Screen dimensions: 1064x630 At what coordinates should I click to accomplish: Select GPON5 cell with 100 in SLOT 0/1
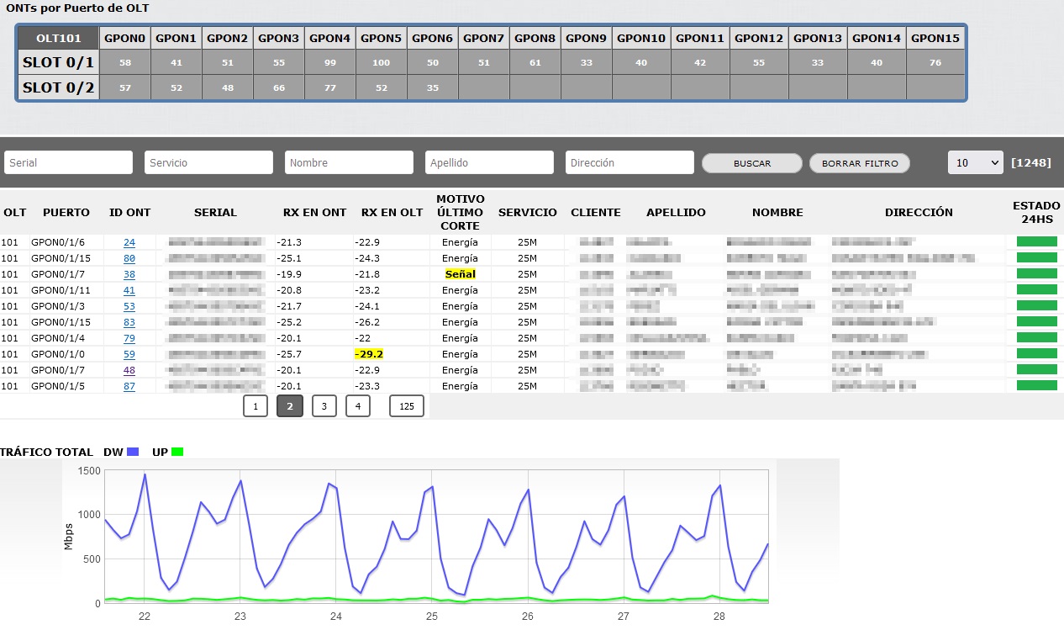(381, 63)
